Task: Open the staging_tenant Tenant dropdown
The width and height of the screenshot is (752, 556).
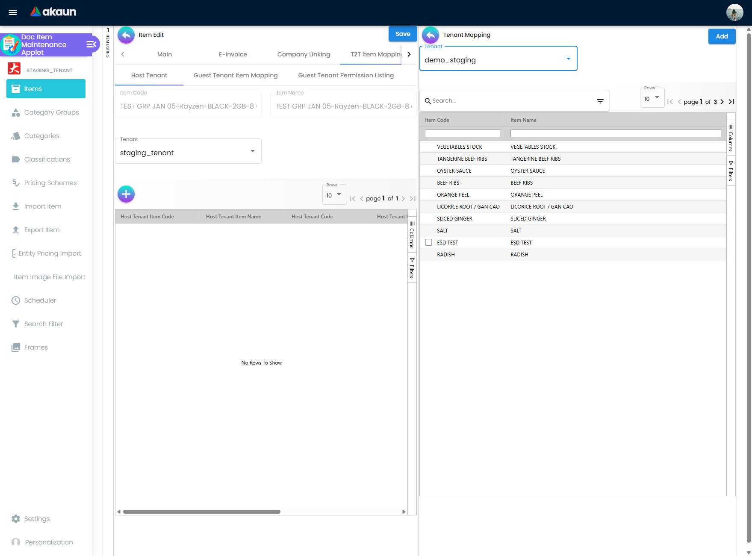Action: 252,151
